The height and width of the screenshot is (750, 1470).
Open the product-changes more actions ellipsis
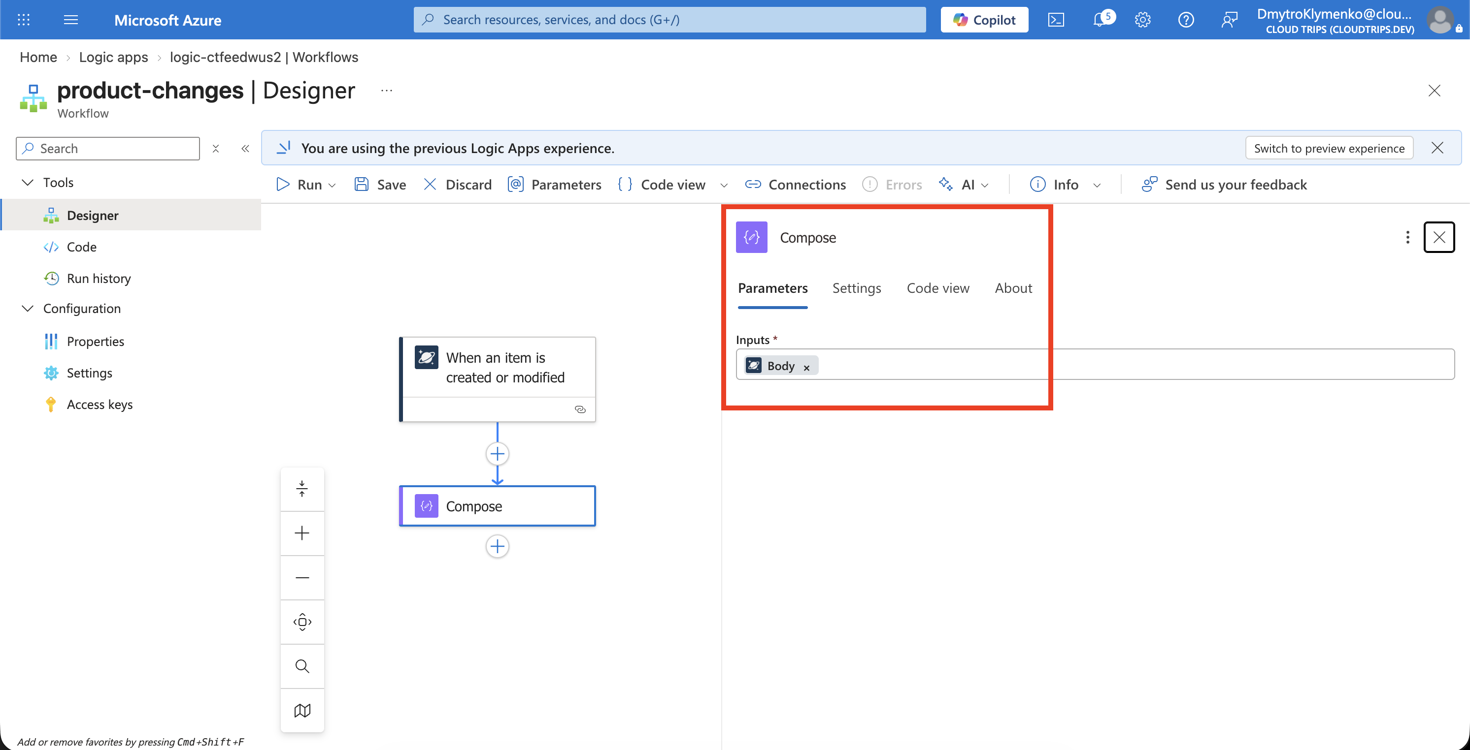coord(386,91)
